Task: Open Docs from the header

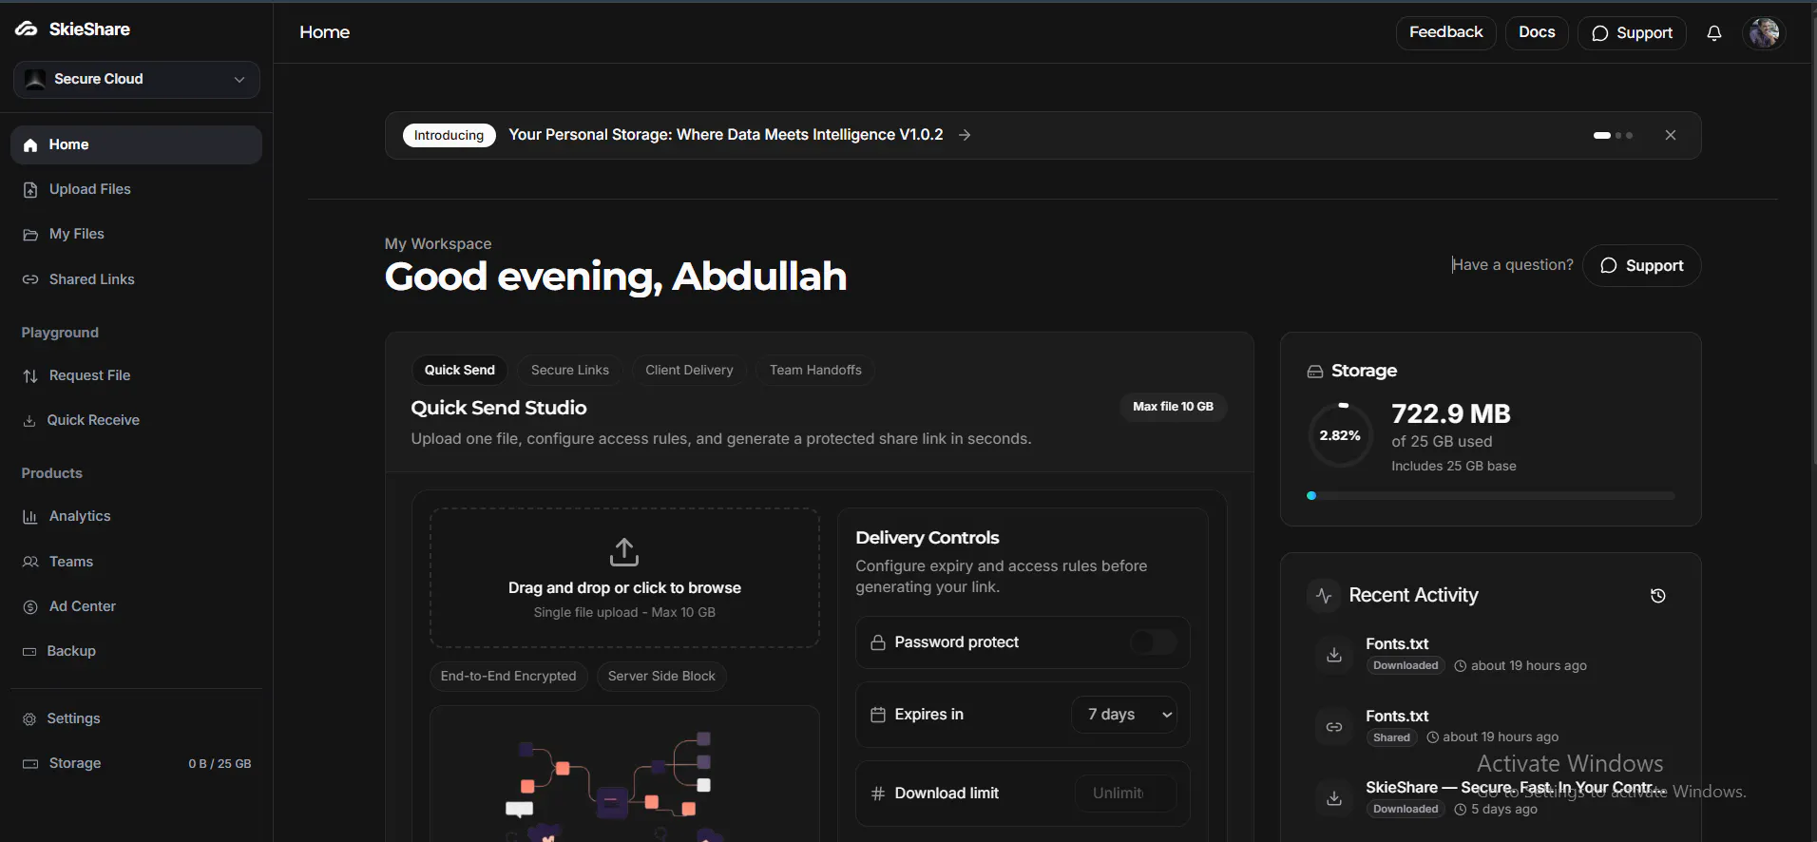Action: tap(1537, 33)
